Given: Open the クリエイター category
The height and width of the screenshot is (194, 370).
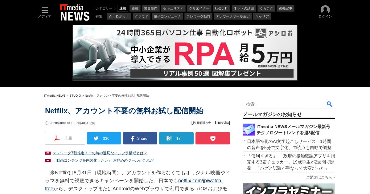Looking at the screenshot, I should [199, 8].
